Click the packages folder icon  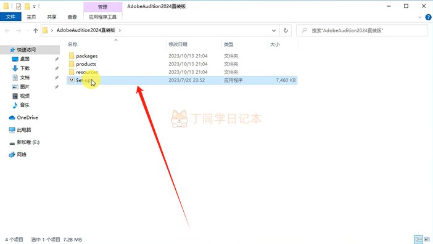click(72, 56)
